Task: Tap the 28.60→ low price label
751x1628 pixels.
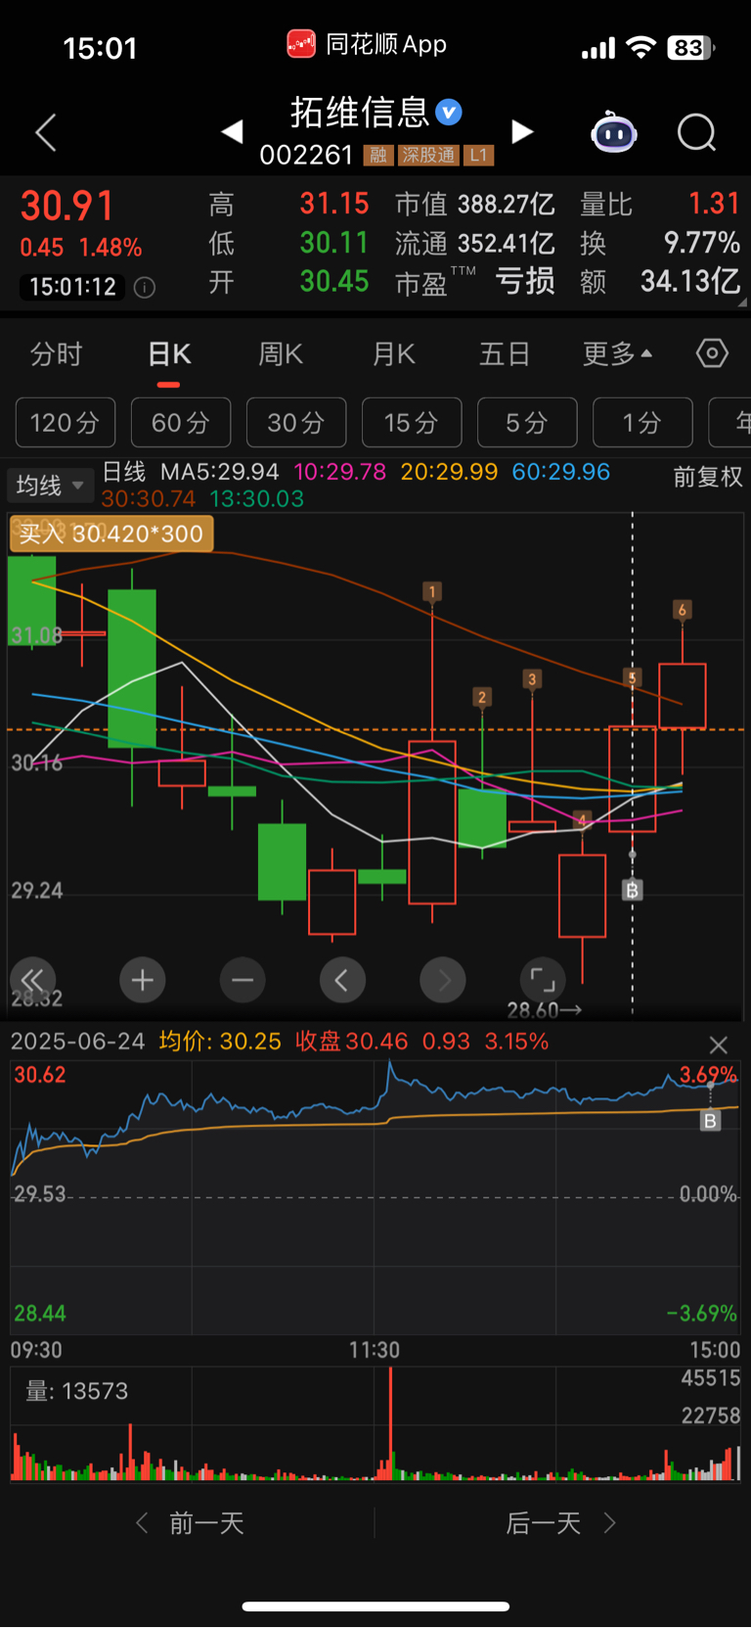Action: 545,1009
